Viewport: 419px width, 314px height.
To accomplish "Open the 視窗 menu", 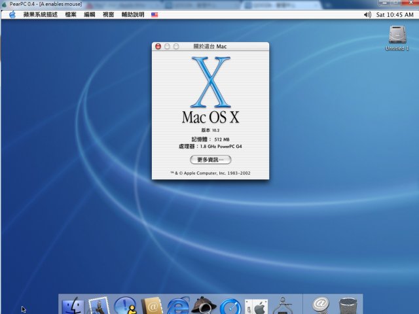I will pos(108,14).
